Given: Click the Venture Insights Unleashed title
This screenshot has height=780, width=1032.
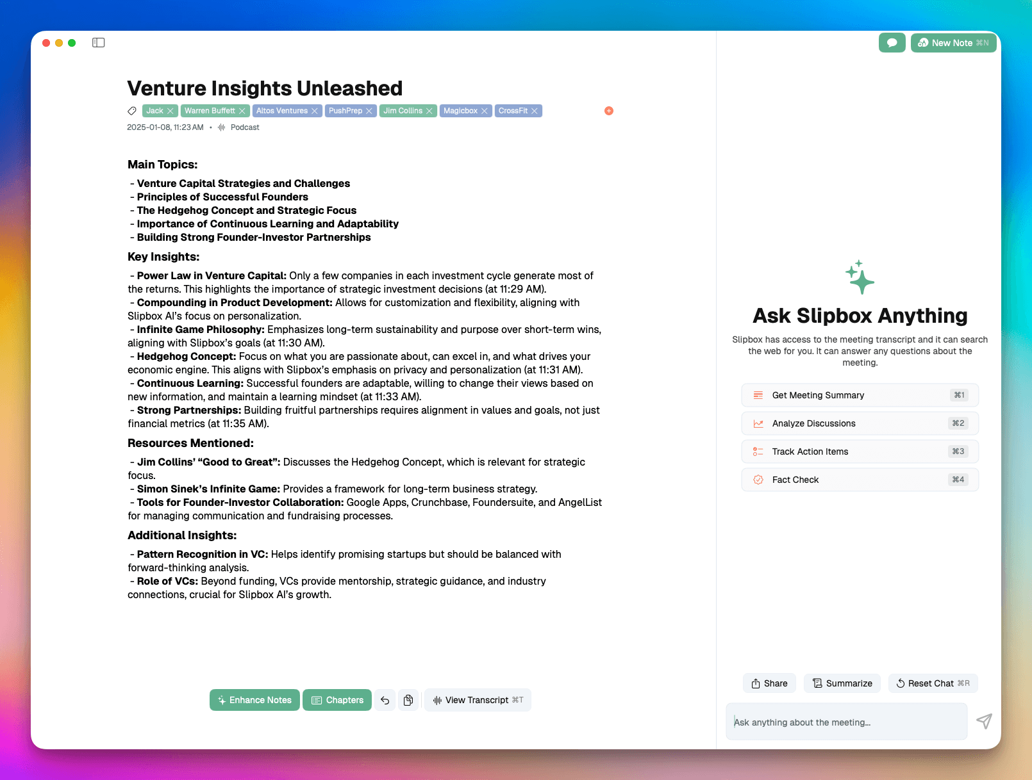Looking at the screenshot, I should (x=265, y=88).
